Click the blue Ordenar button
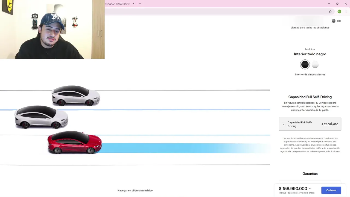 pyautogui.click(x=331, y=190)
